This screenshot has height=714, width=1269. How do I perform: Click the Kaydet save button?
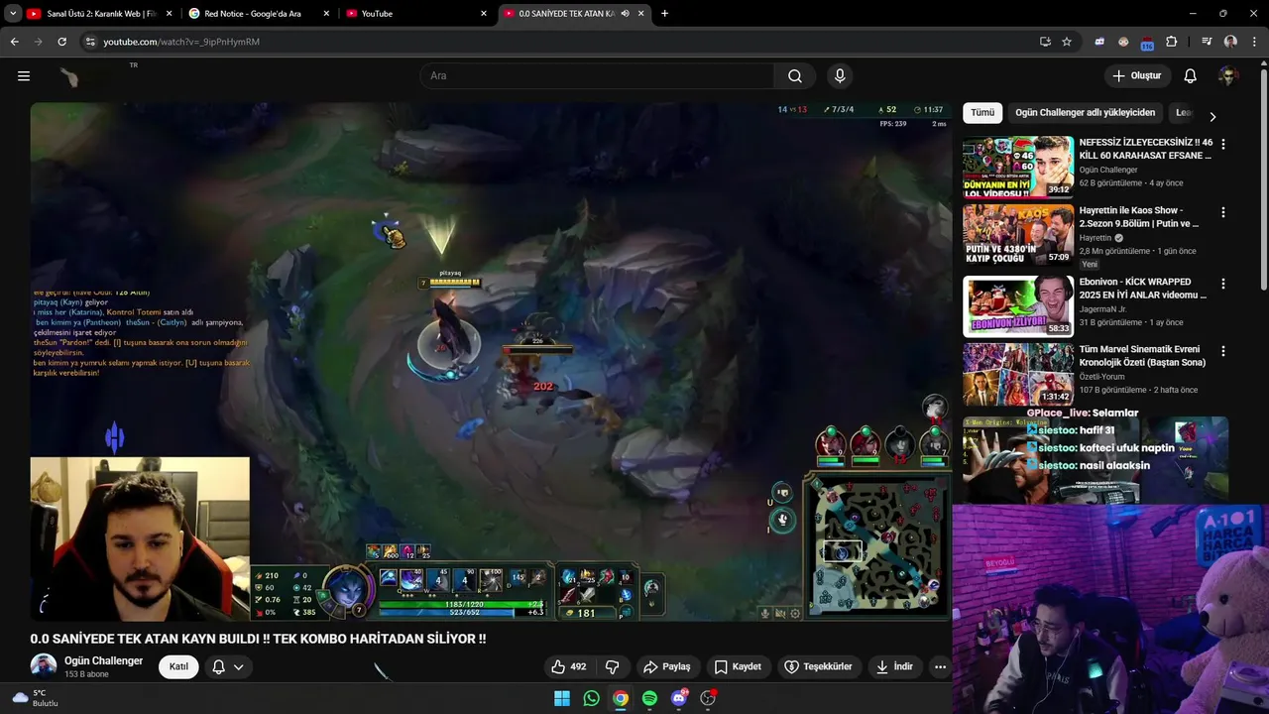pyautogui.click(x=738, y=666)
